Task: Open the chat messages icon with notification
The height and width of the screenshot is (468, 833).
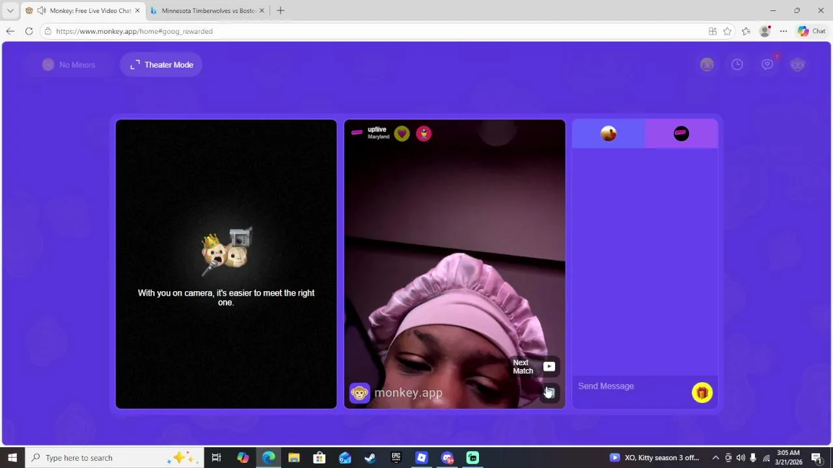Action: click(x=767, y=64)
